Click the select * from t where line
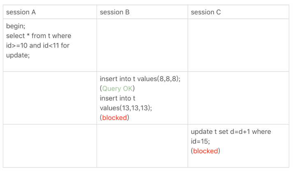Image resolution: width=295 pixels, height=172 pixels. (x=39, y=36)
